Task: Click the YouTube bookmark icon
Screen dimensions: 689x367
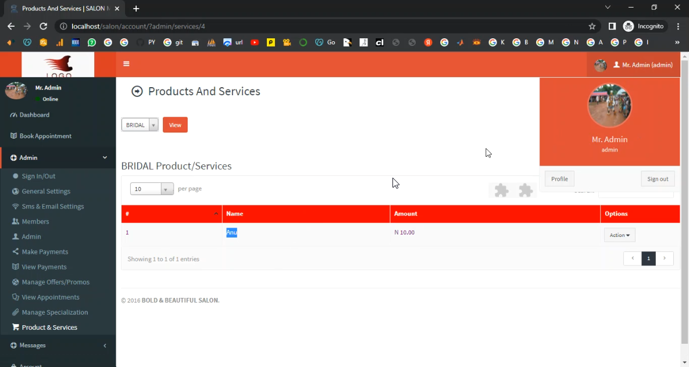Action: point(255,42)
